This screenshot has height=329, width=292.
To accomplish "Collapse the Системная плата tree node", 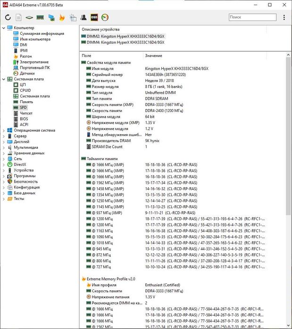I will coord(4,79).
